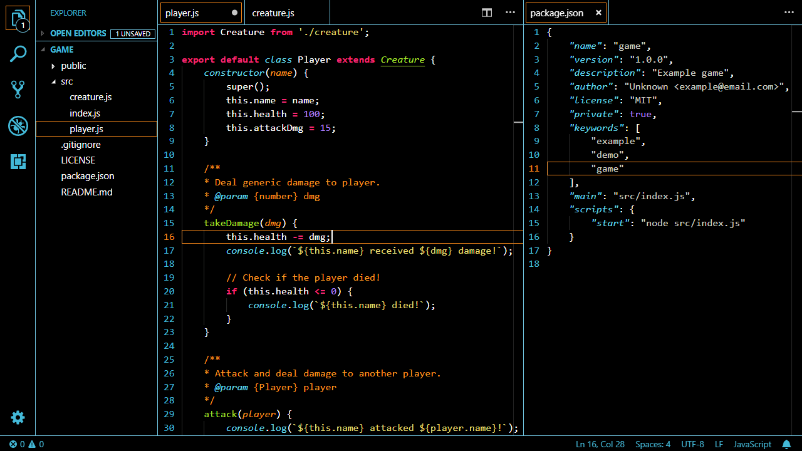The image size is (802, 451).
Task: Expand the public folder
Action: pyautogui.click(x=74, y=66)
